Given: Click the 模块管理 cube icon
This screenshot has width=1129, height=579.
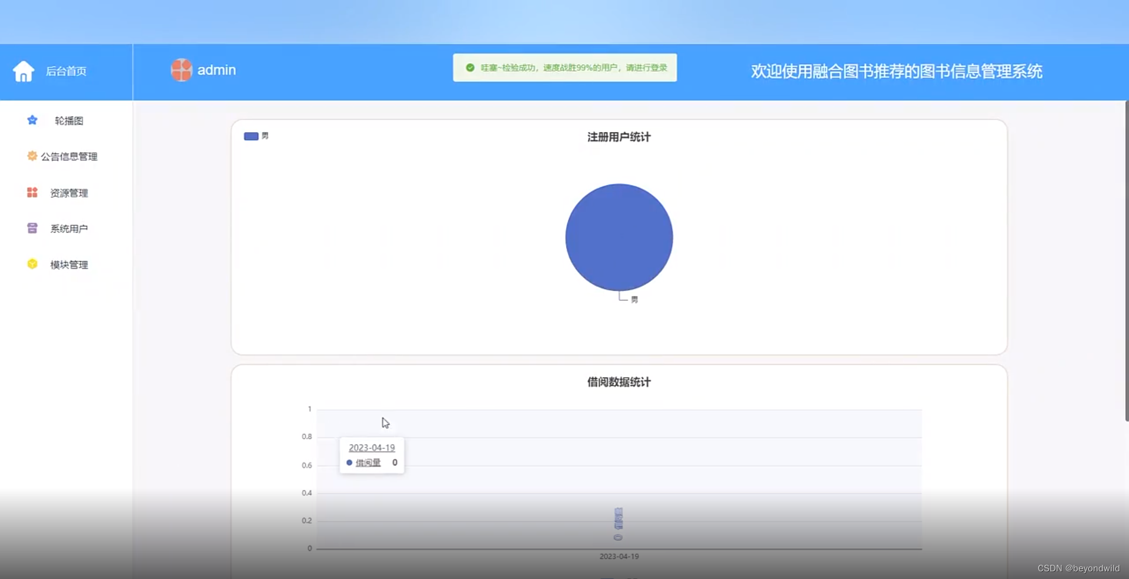Looking at the screenshot, I should [32, 264].
